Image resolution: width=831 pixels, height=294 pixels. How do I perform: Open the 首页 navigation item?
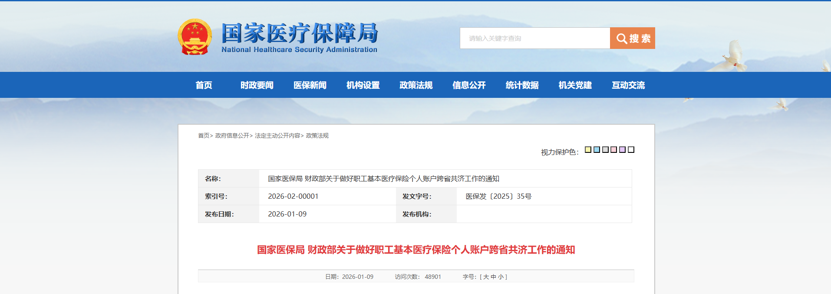coord(204,85)
